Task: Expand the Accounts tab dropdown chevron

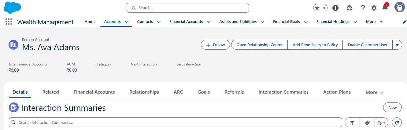Action: pos(127,22)
